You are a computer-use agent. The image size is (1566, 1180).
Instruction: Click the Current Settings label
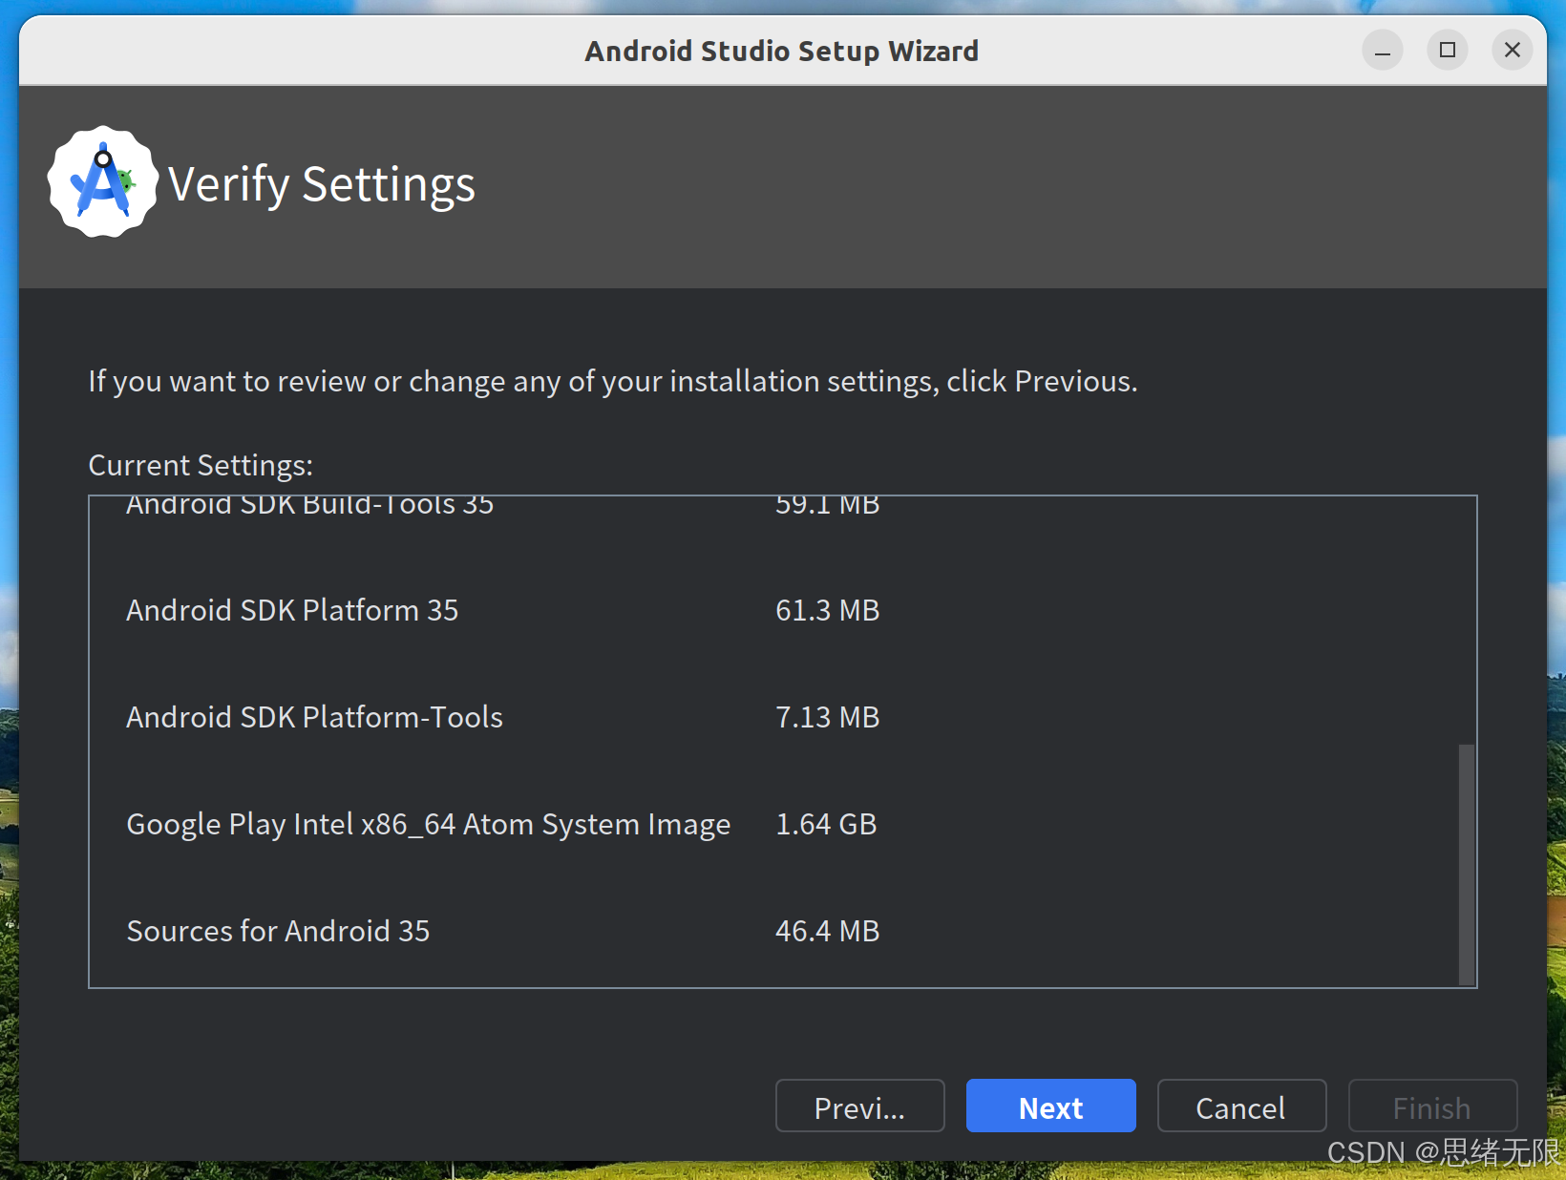(201, 465)
